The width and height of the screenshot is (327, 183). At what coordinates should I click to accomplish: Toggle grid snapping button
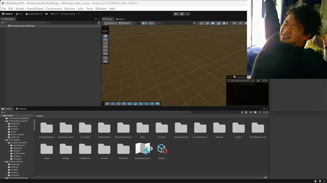point(143,23)
